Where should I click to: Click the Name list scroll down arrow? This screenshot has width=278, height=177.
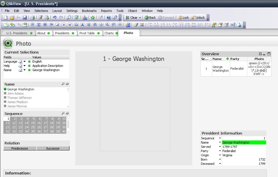coord(68,107)
